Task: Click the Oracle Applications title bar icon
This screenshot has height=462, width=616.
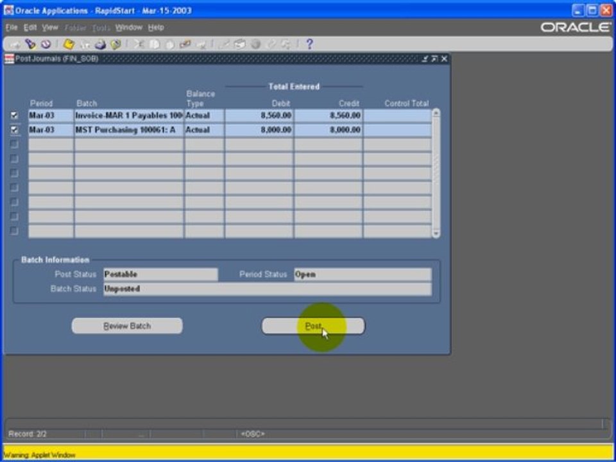Action: [x=8, y=10]
